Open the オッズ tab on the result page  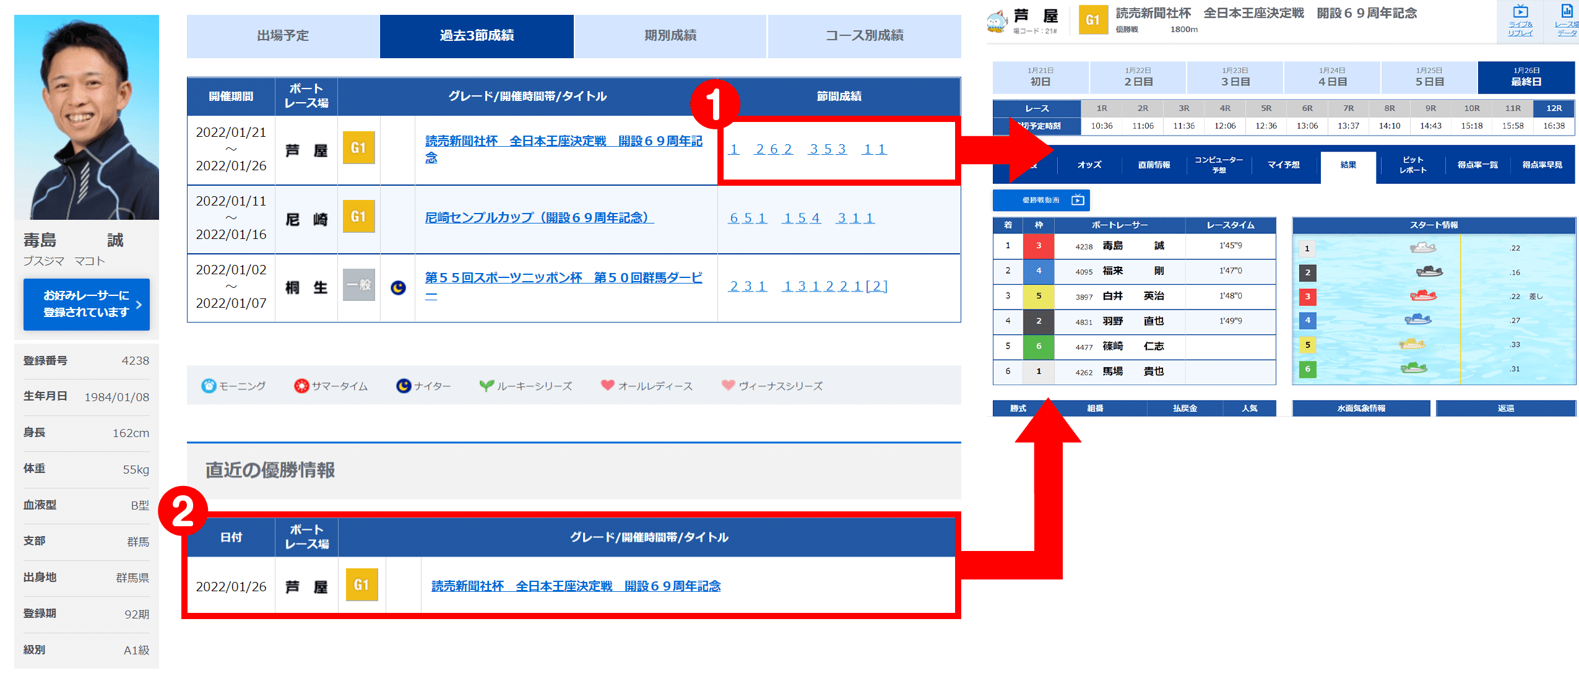[1089, 165]
